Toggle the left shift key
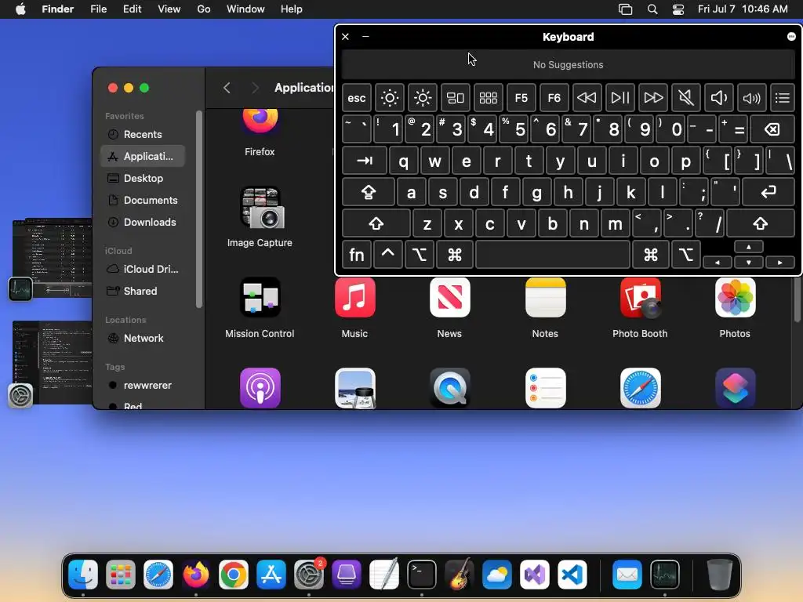Screen dimensions: 803x602 tap(376, 223)
